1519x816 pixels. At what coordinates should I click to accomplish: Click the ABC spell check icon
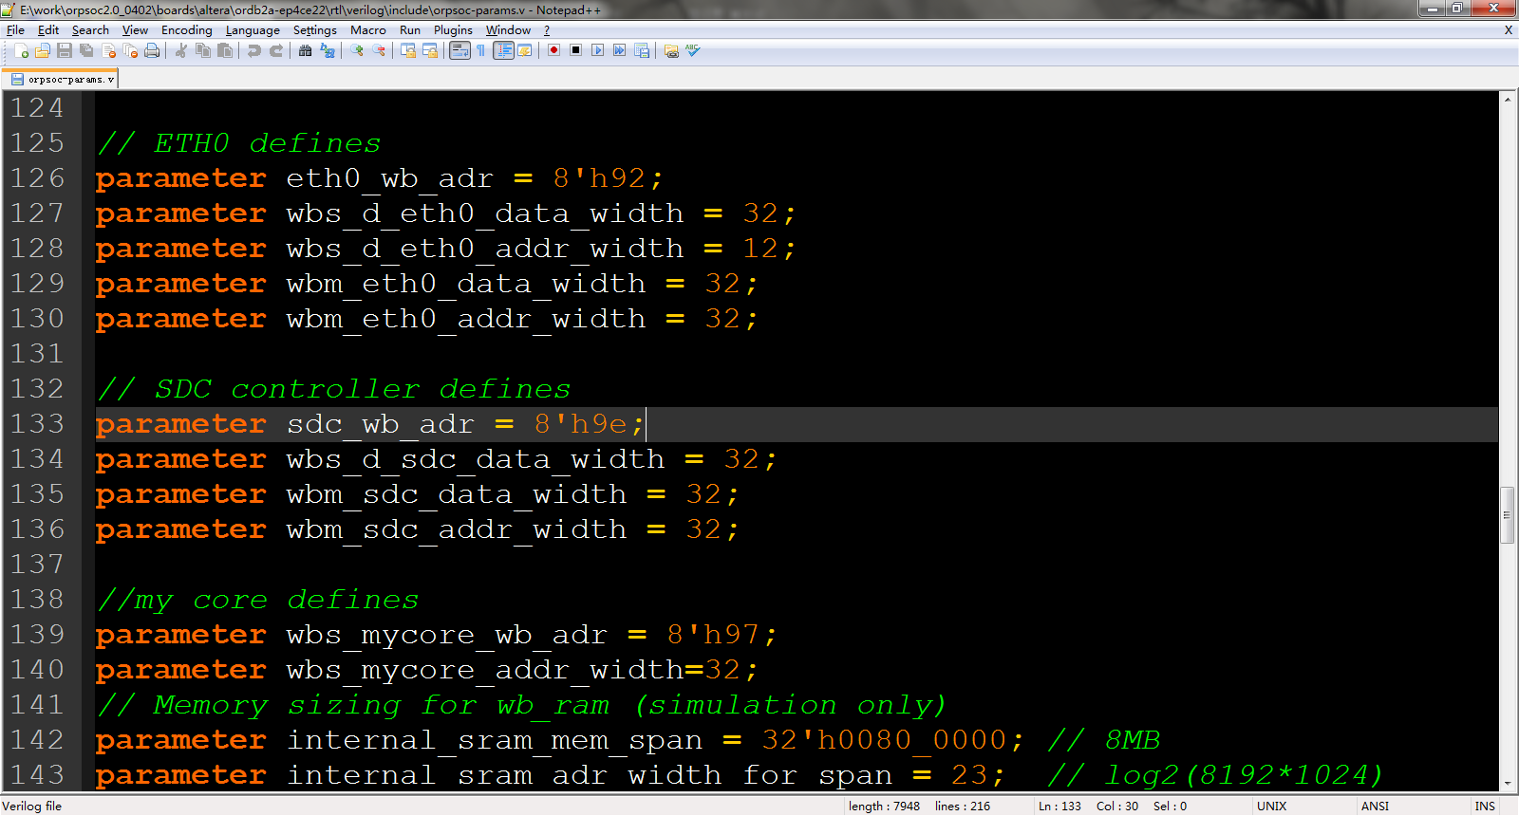[x=693, y=51]
